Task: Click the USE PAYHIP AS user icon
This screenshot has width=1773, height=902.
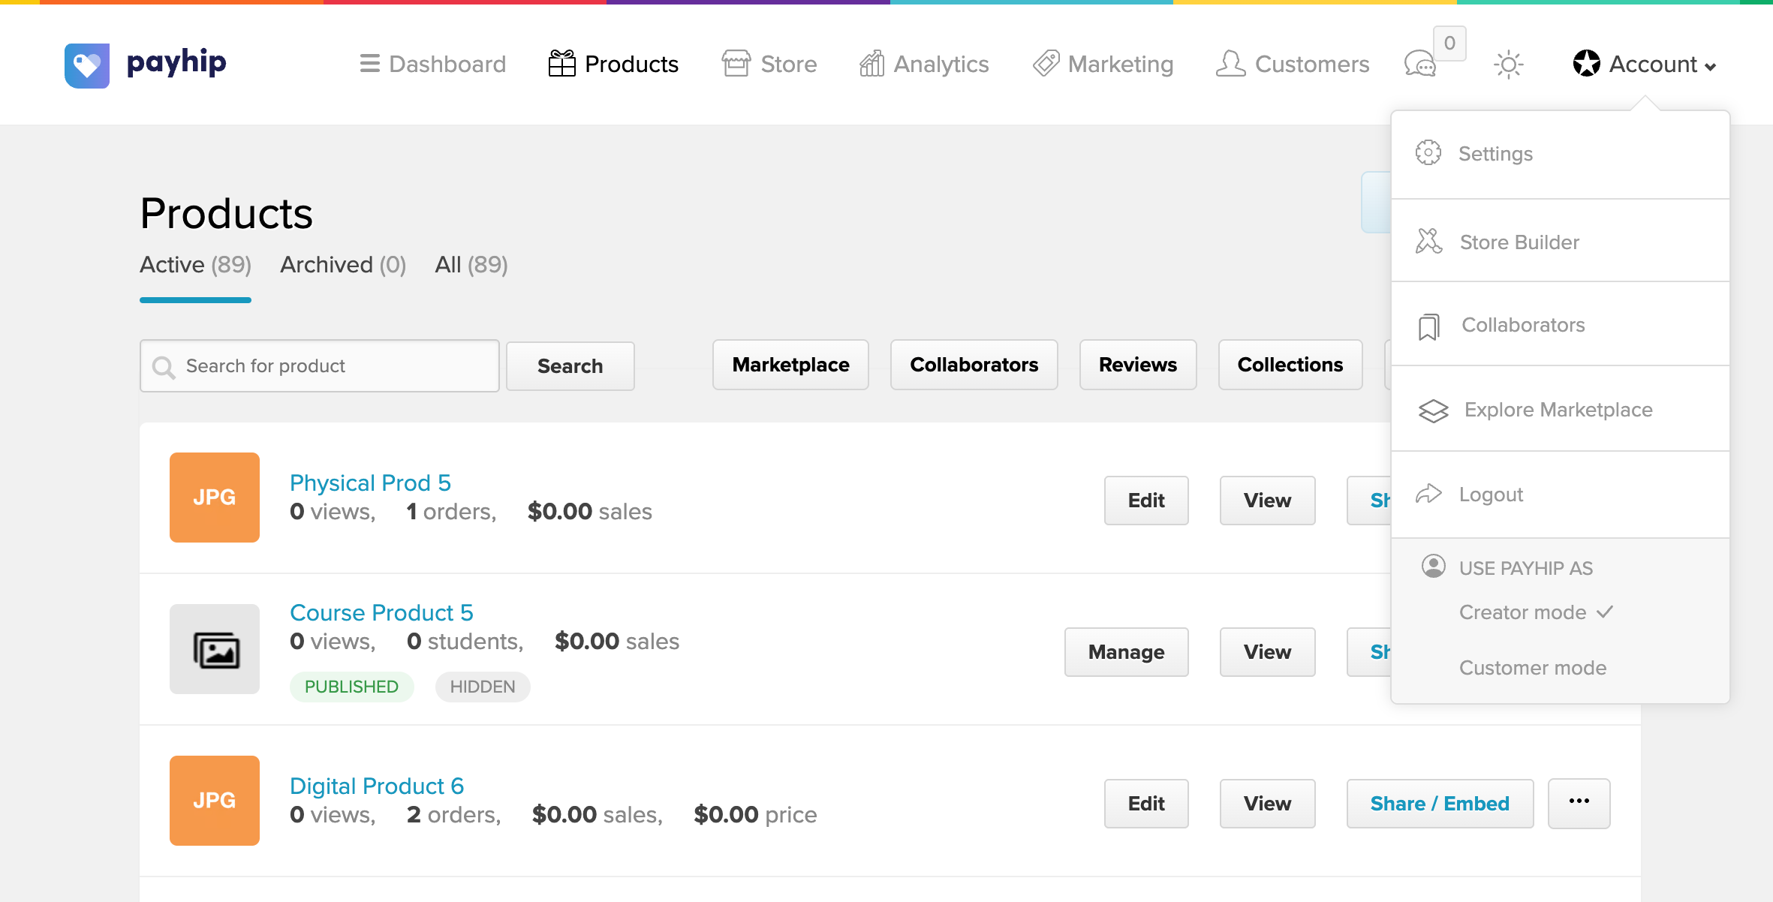Action: tap(1433, 566)
